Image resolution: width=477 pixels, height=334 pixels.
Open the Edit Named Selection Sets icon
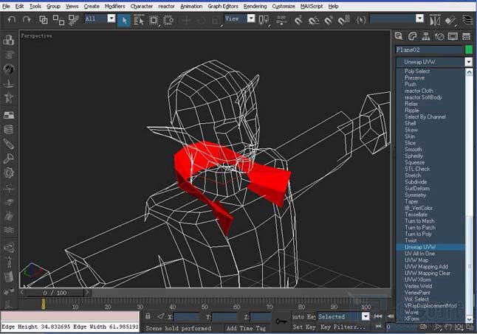coord(361,20)
